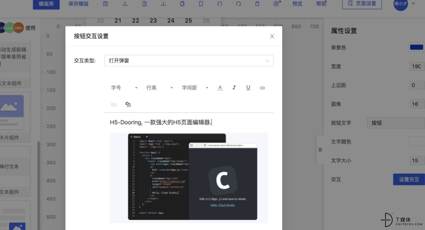Image resolution: width=425 pixels, height=230 pixels.
Task: Click the copy pages icon in top toolbar
Action: click(182, 4)
